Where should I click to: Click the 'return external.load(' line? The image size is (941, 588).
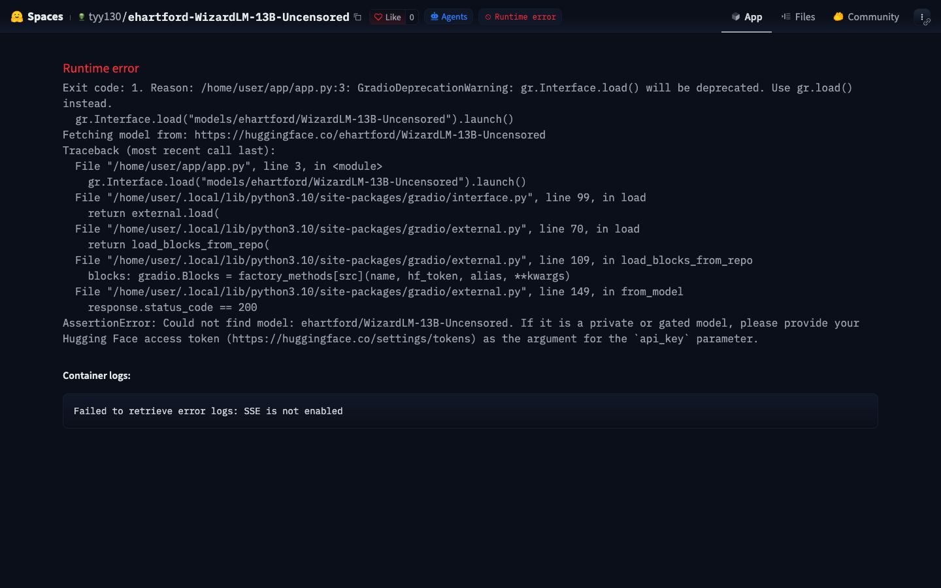point(154,213)
